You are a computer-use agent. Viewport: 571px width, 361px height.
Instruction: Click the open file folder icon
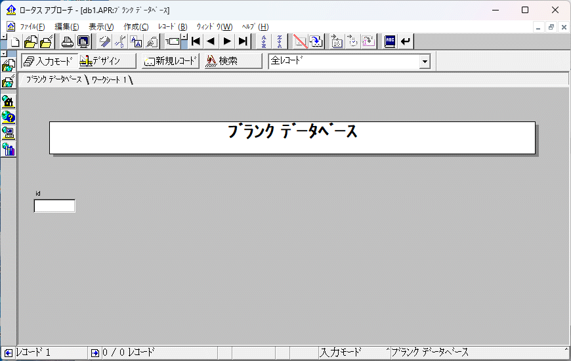(x=31, y=41)
